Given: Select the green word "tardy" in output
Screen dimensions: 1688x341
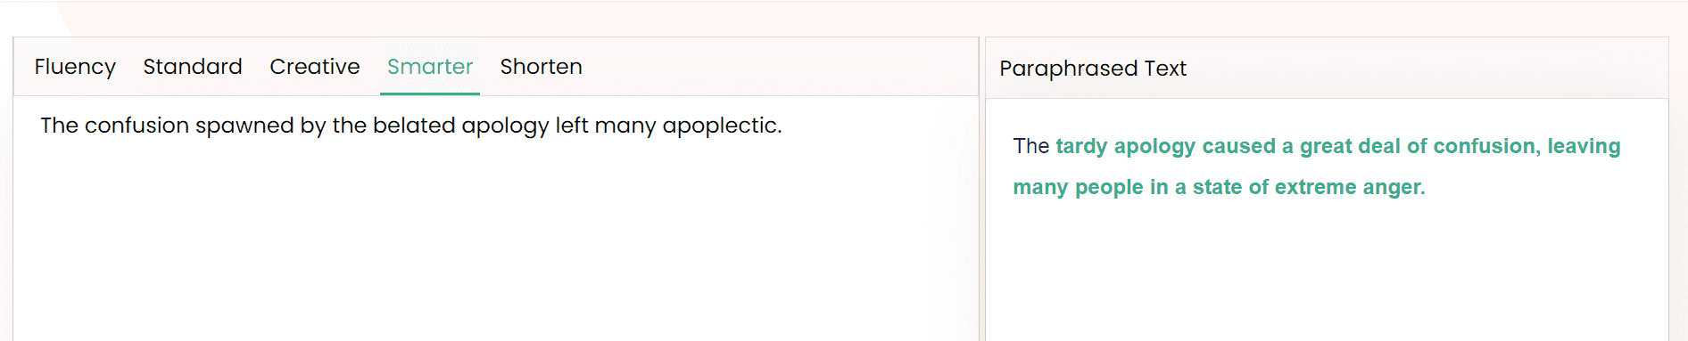Looking at the screenshot, I should (x=1081, y=147).
